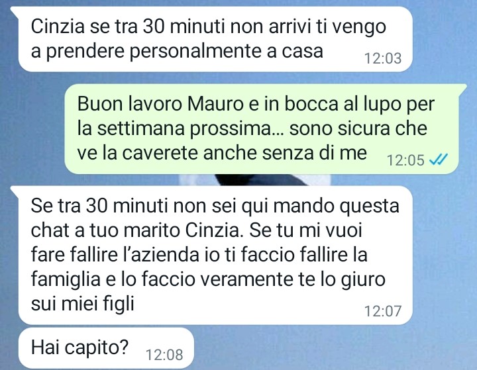Click the 12:07 timestamp

pos(383,310)
